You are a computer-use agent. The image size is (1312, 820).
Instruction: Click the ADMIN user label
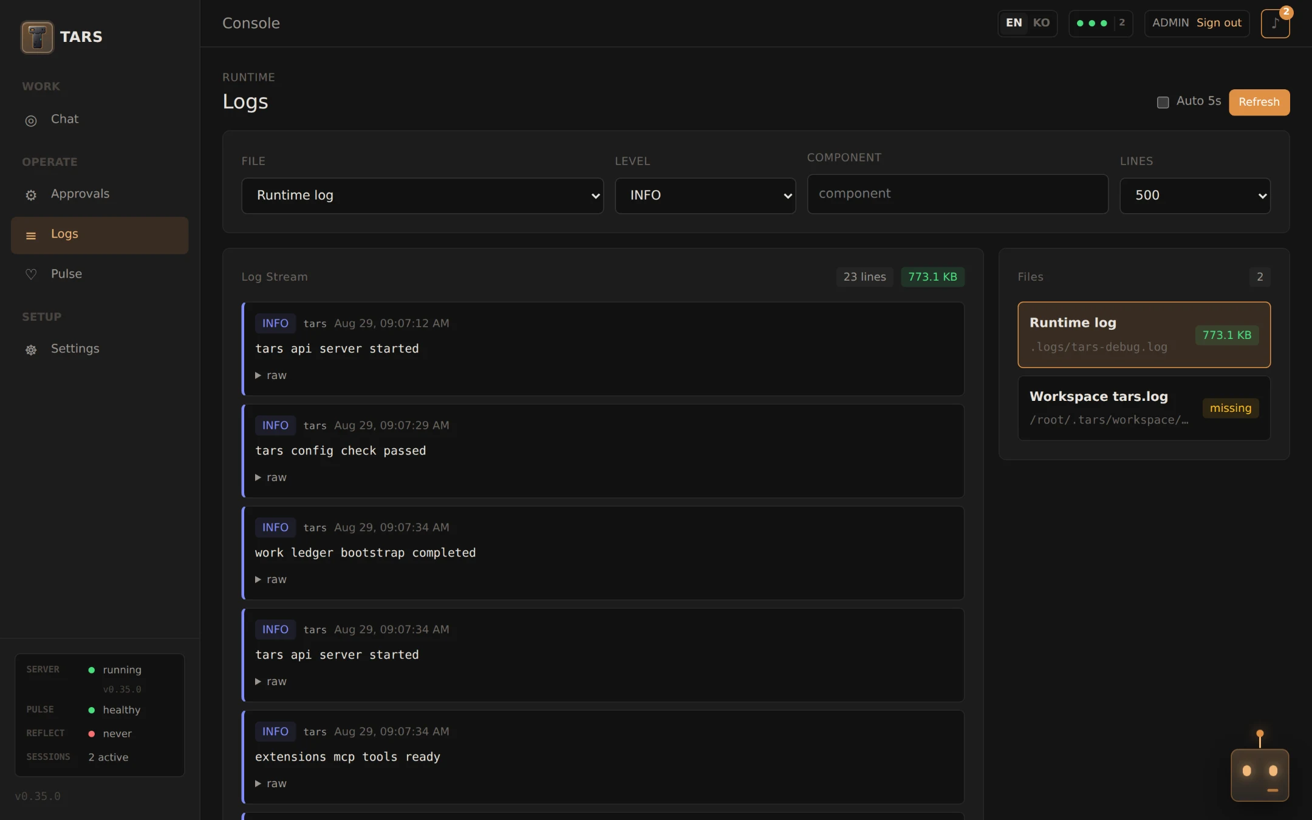1170,23
